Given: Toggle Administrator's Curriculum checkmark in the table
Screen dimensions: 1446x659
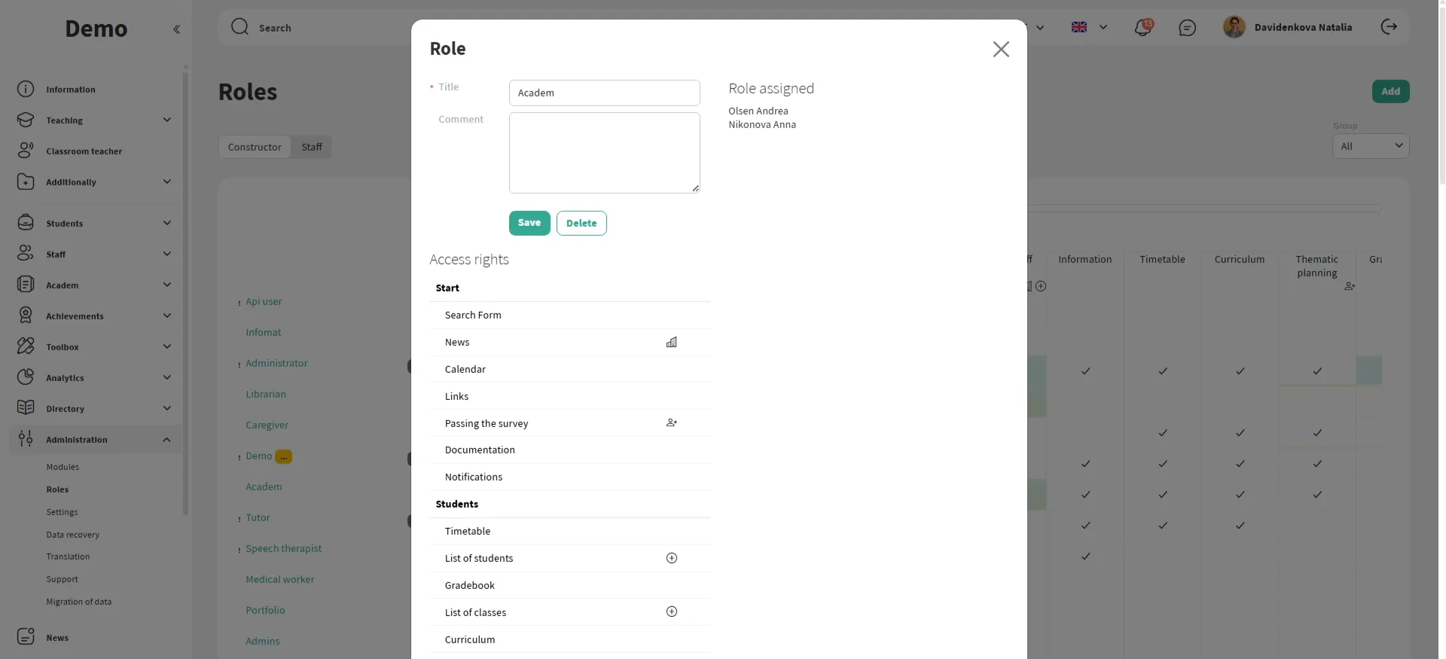Looking at the screenshot, I should pos(1240,371).
